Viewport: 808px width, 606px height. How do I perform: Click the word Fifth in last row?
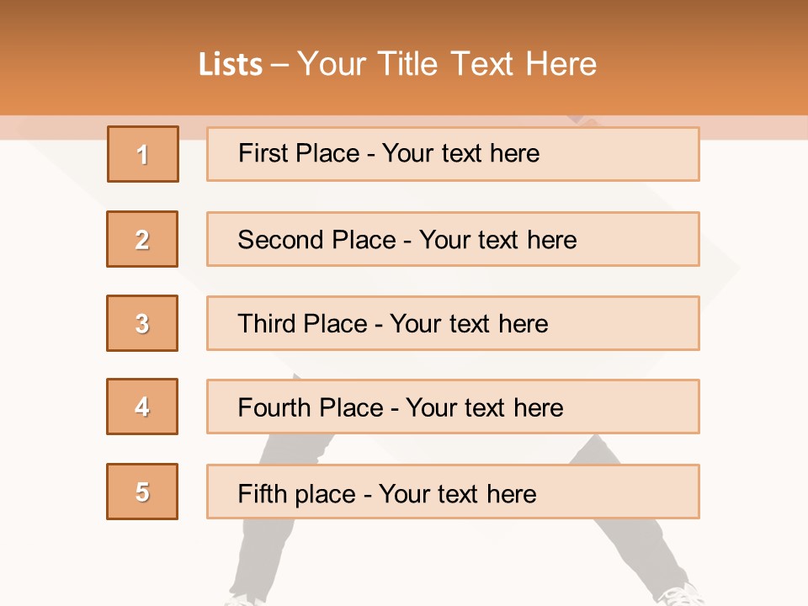coord(261,493)
